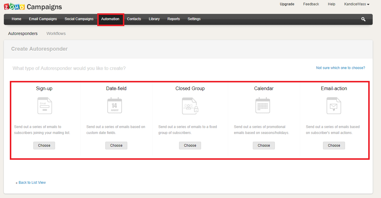
Task: Choose the Closed Group autoresponder
Action: click(190, 146)
